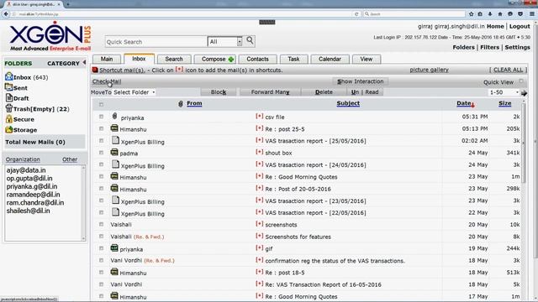Click the Forward Many button

coord(271,92)
